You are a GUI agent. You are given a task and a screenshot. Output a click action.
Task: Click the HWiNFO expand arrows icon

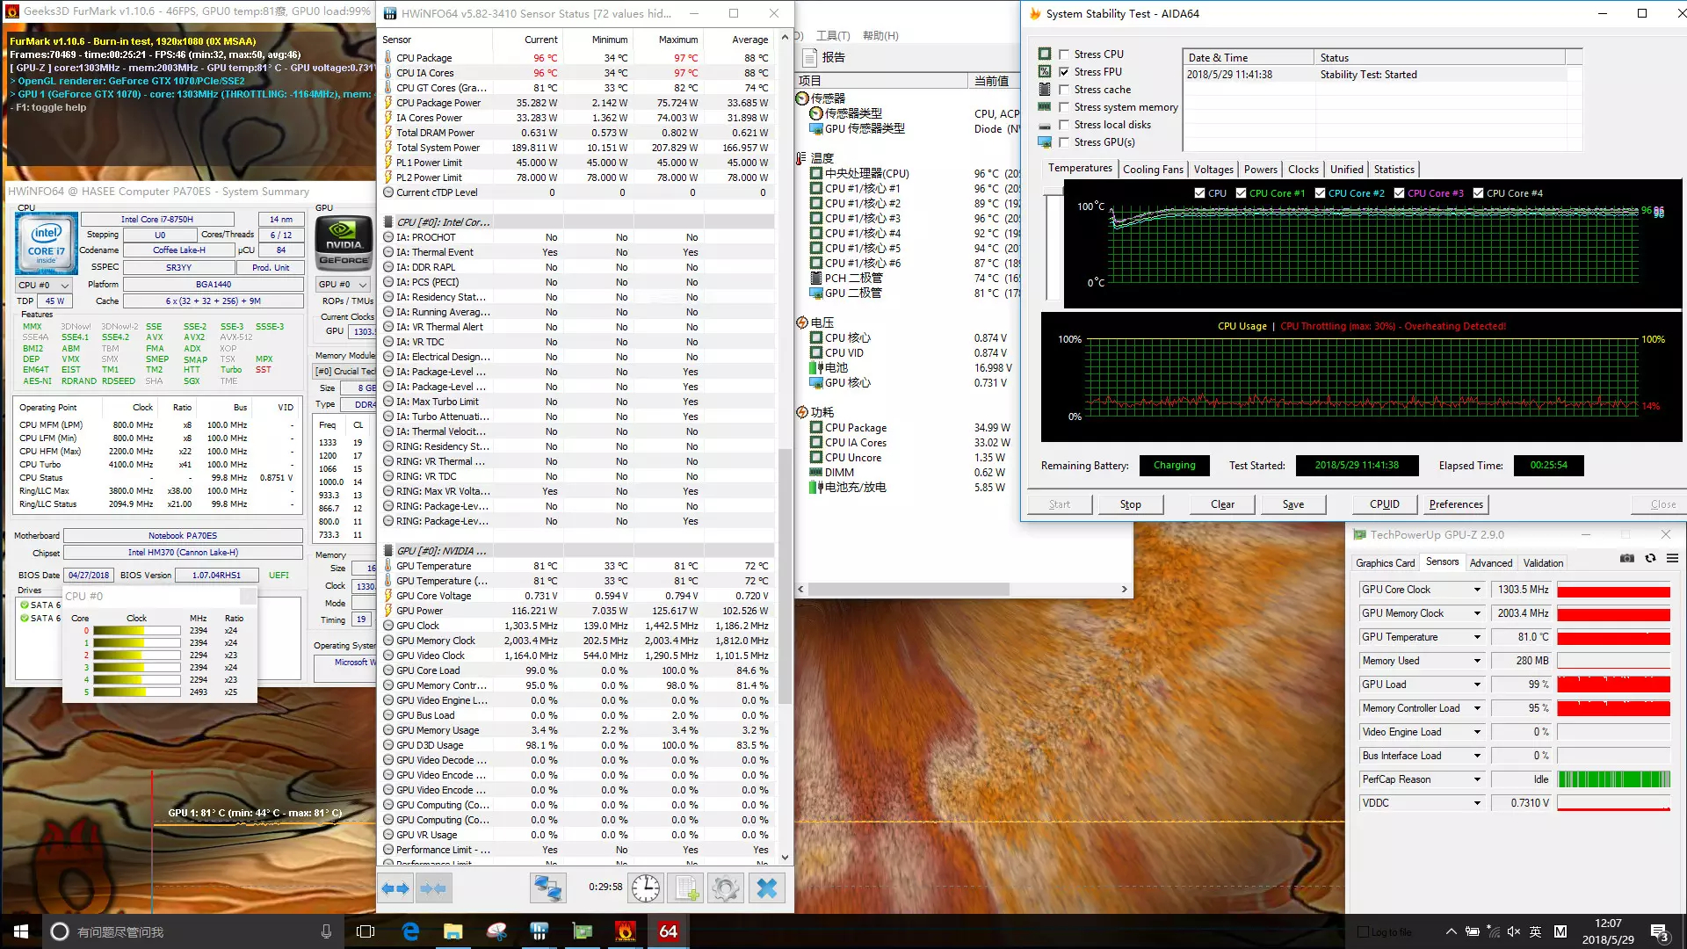[395, 888]
